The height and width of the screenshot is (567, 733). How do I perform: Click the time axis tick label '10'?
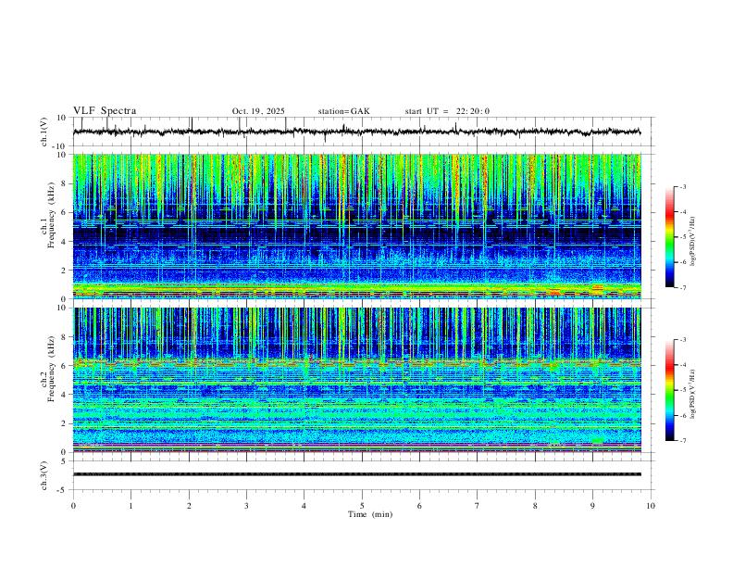(x=651, y=506)
